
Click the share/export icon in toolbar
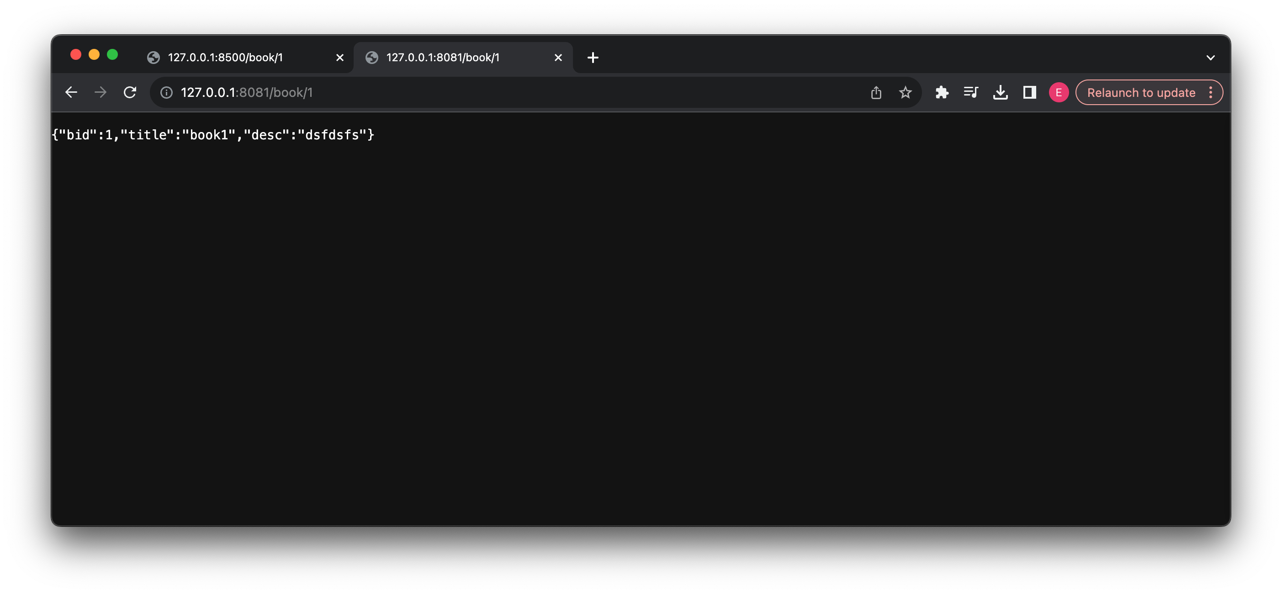(x=876, y=92)
